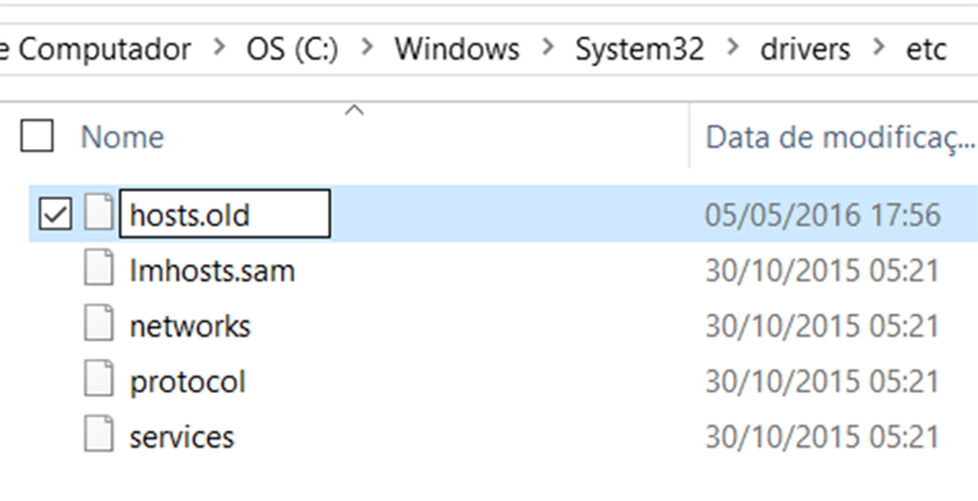978x501 pixels.
Task: Toggle the select-all checkbox in header
Action: pyautogui.click(x=37, y=136)
